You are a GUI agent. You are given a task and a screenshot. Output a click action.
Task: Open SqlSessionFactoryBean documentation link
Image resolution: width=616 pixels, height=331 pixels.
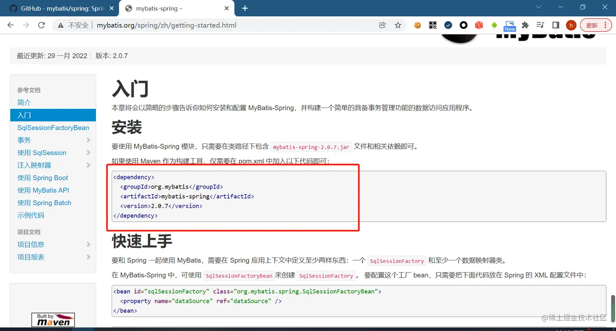point(53,128)
